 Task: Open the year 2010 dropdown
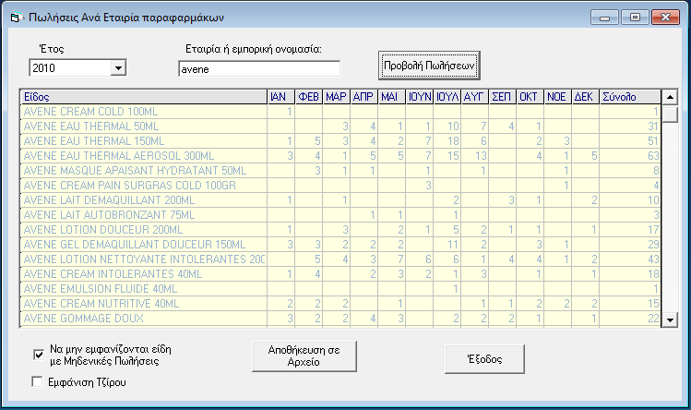[x=118, y=68]
